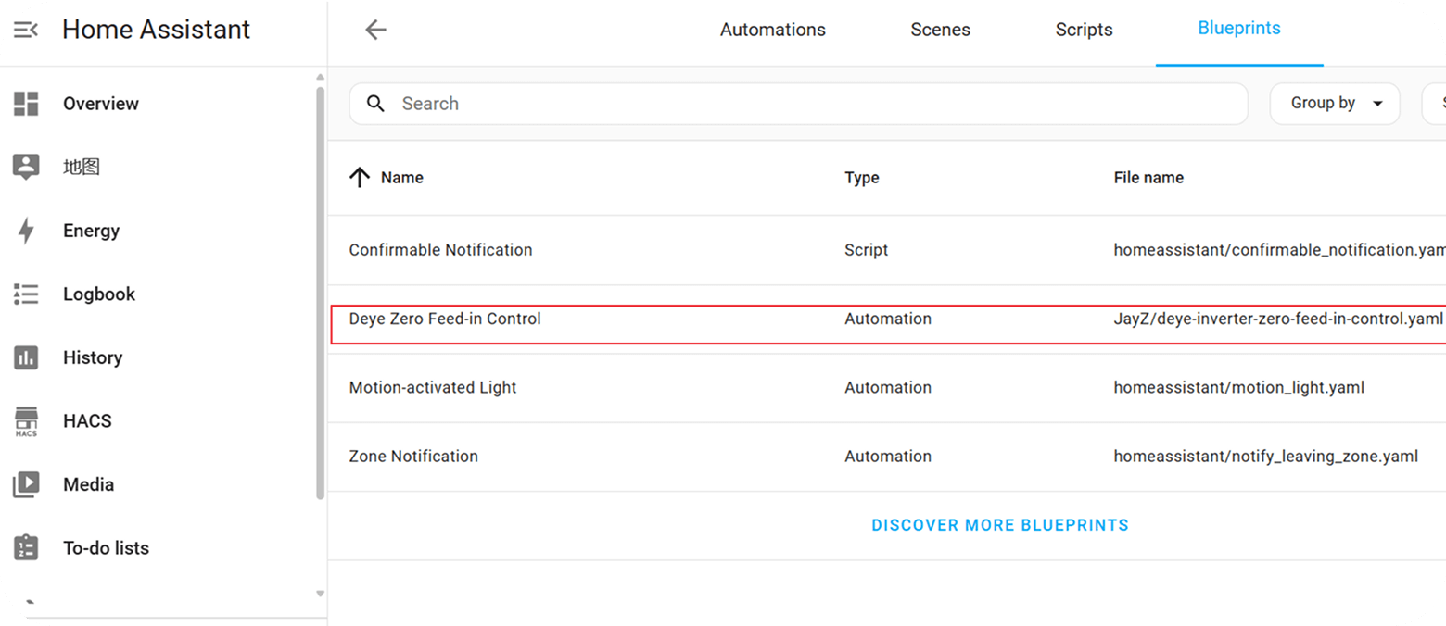Open the Energy lightning bolt icon
The image size is (1446, 626).
[x=26, y=231]
